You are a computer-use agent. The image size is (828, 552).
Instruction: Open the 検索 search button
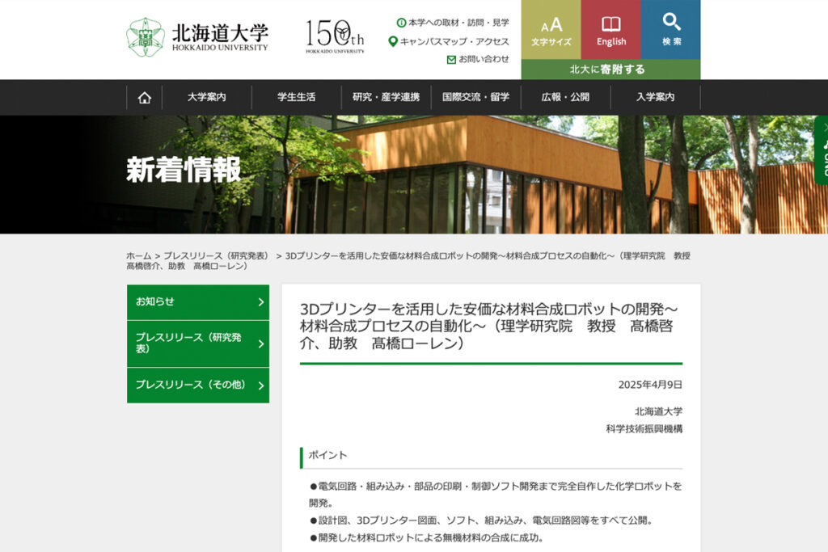[670, 30]
